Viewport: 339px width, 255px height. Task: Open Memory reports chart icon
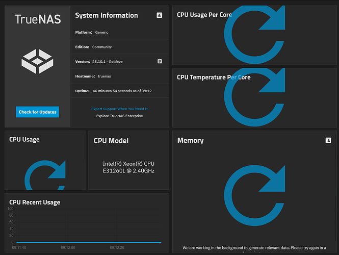328,140
